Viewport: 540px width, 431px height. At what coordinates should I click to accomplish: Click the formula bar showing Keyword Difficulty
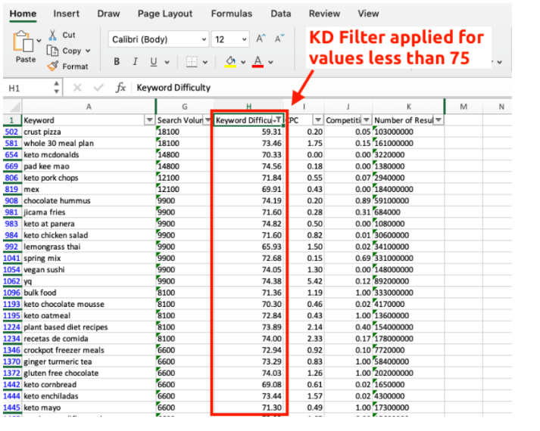pyautogui.click(x=322, y=88)
